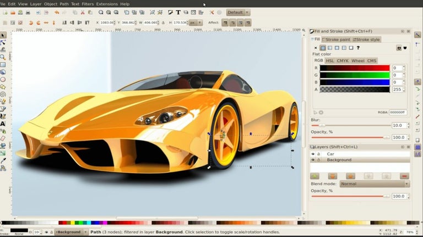Click the fill Opacity value stepper

click(408, 137)
